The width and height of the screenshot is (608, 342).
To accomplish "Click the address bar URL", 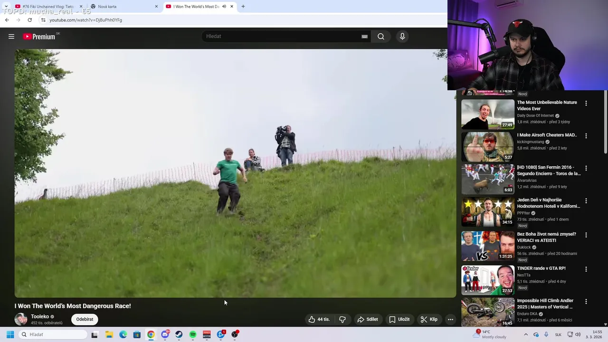I will pos(85,20).
